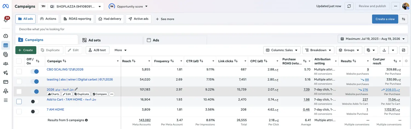Select the Active ads view tab
411x129 pixels.
[138, 19]
